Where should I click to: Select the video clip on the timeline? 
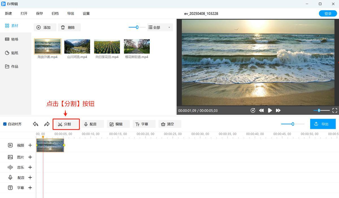(50, 145)
